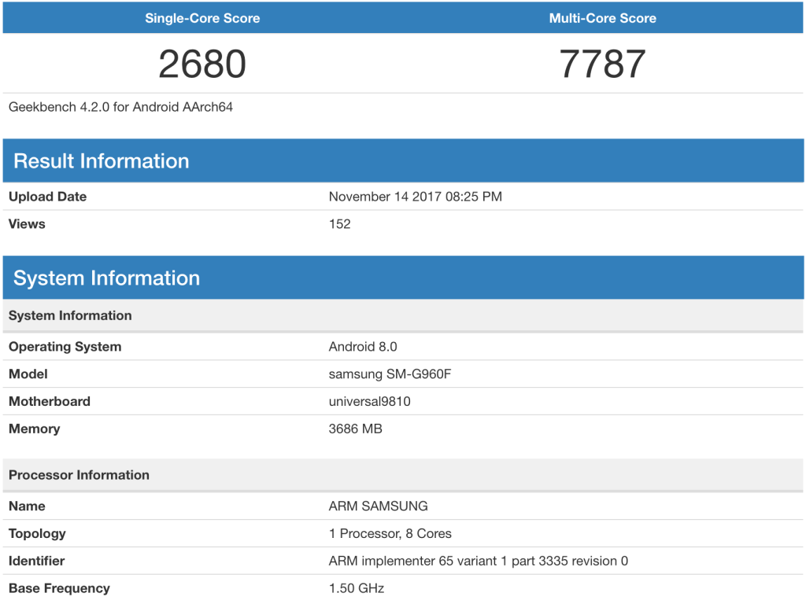Screen dimensions: 806x604
Task: Click the Result Information section heading
Action: click(102, 160)
